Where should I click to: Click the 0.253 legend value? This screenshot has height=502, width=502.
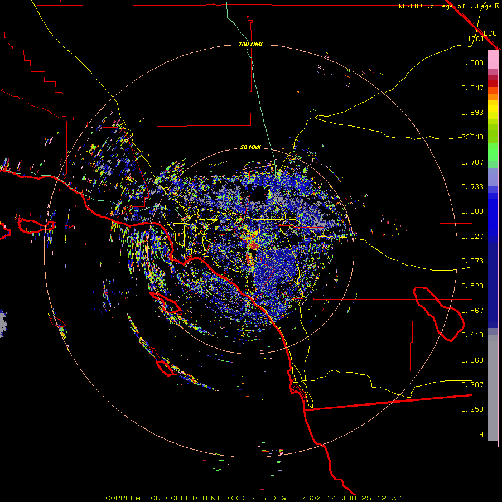[x=472, y=409]
